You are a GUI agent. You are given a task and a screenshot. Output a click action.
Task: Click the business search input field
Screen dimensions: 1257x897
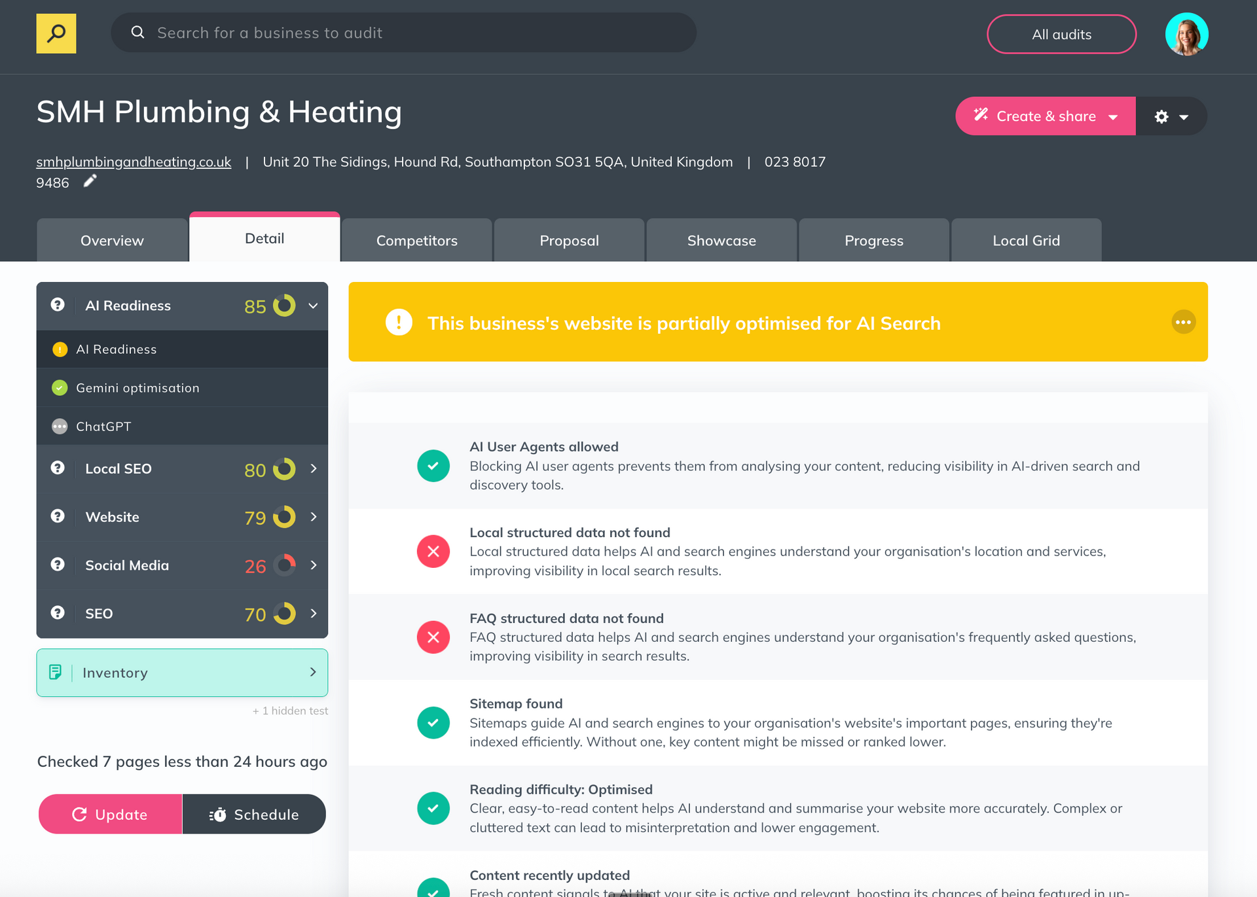point(403,32)
